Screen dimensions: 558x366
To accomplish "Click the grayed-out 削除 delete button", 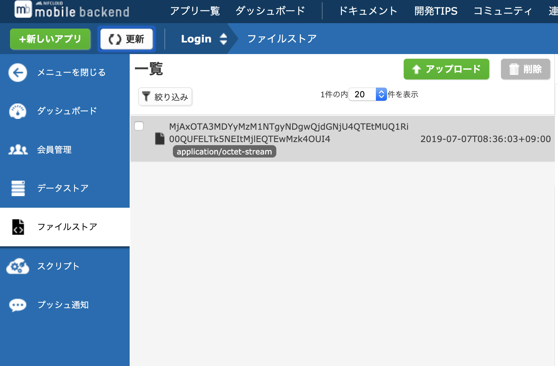I will point(525,69).
